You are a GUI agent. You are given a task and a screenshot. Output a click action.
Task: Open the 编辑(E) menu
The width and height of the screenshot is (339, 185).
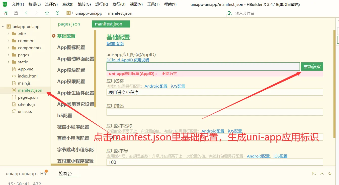coord(35,4)
